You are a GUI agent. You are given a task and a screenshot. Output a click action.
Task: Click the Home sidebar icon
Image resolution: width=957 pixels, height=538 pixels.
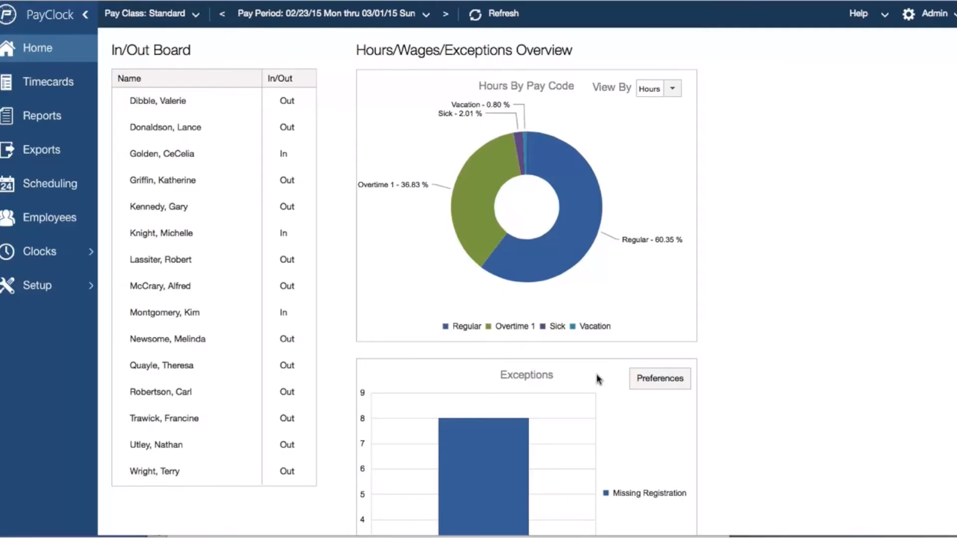pyautogui.click(x=7, y=48)
